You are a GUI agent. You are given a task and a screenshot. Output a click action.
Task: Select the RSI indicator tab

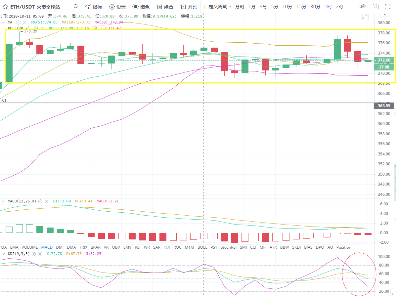(x=138, y=247)
